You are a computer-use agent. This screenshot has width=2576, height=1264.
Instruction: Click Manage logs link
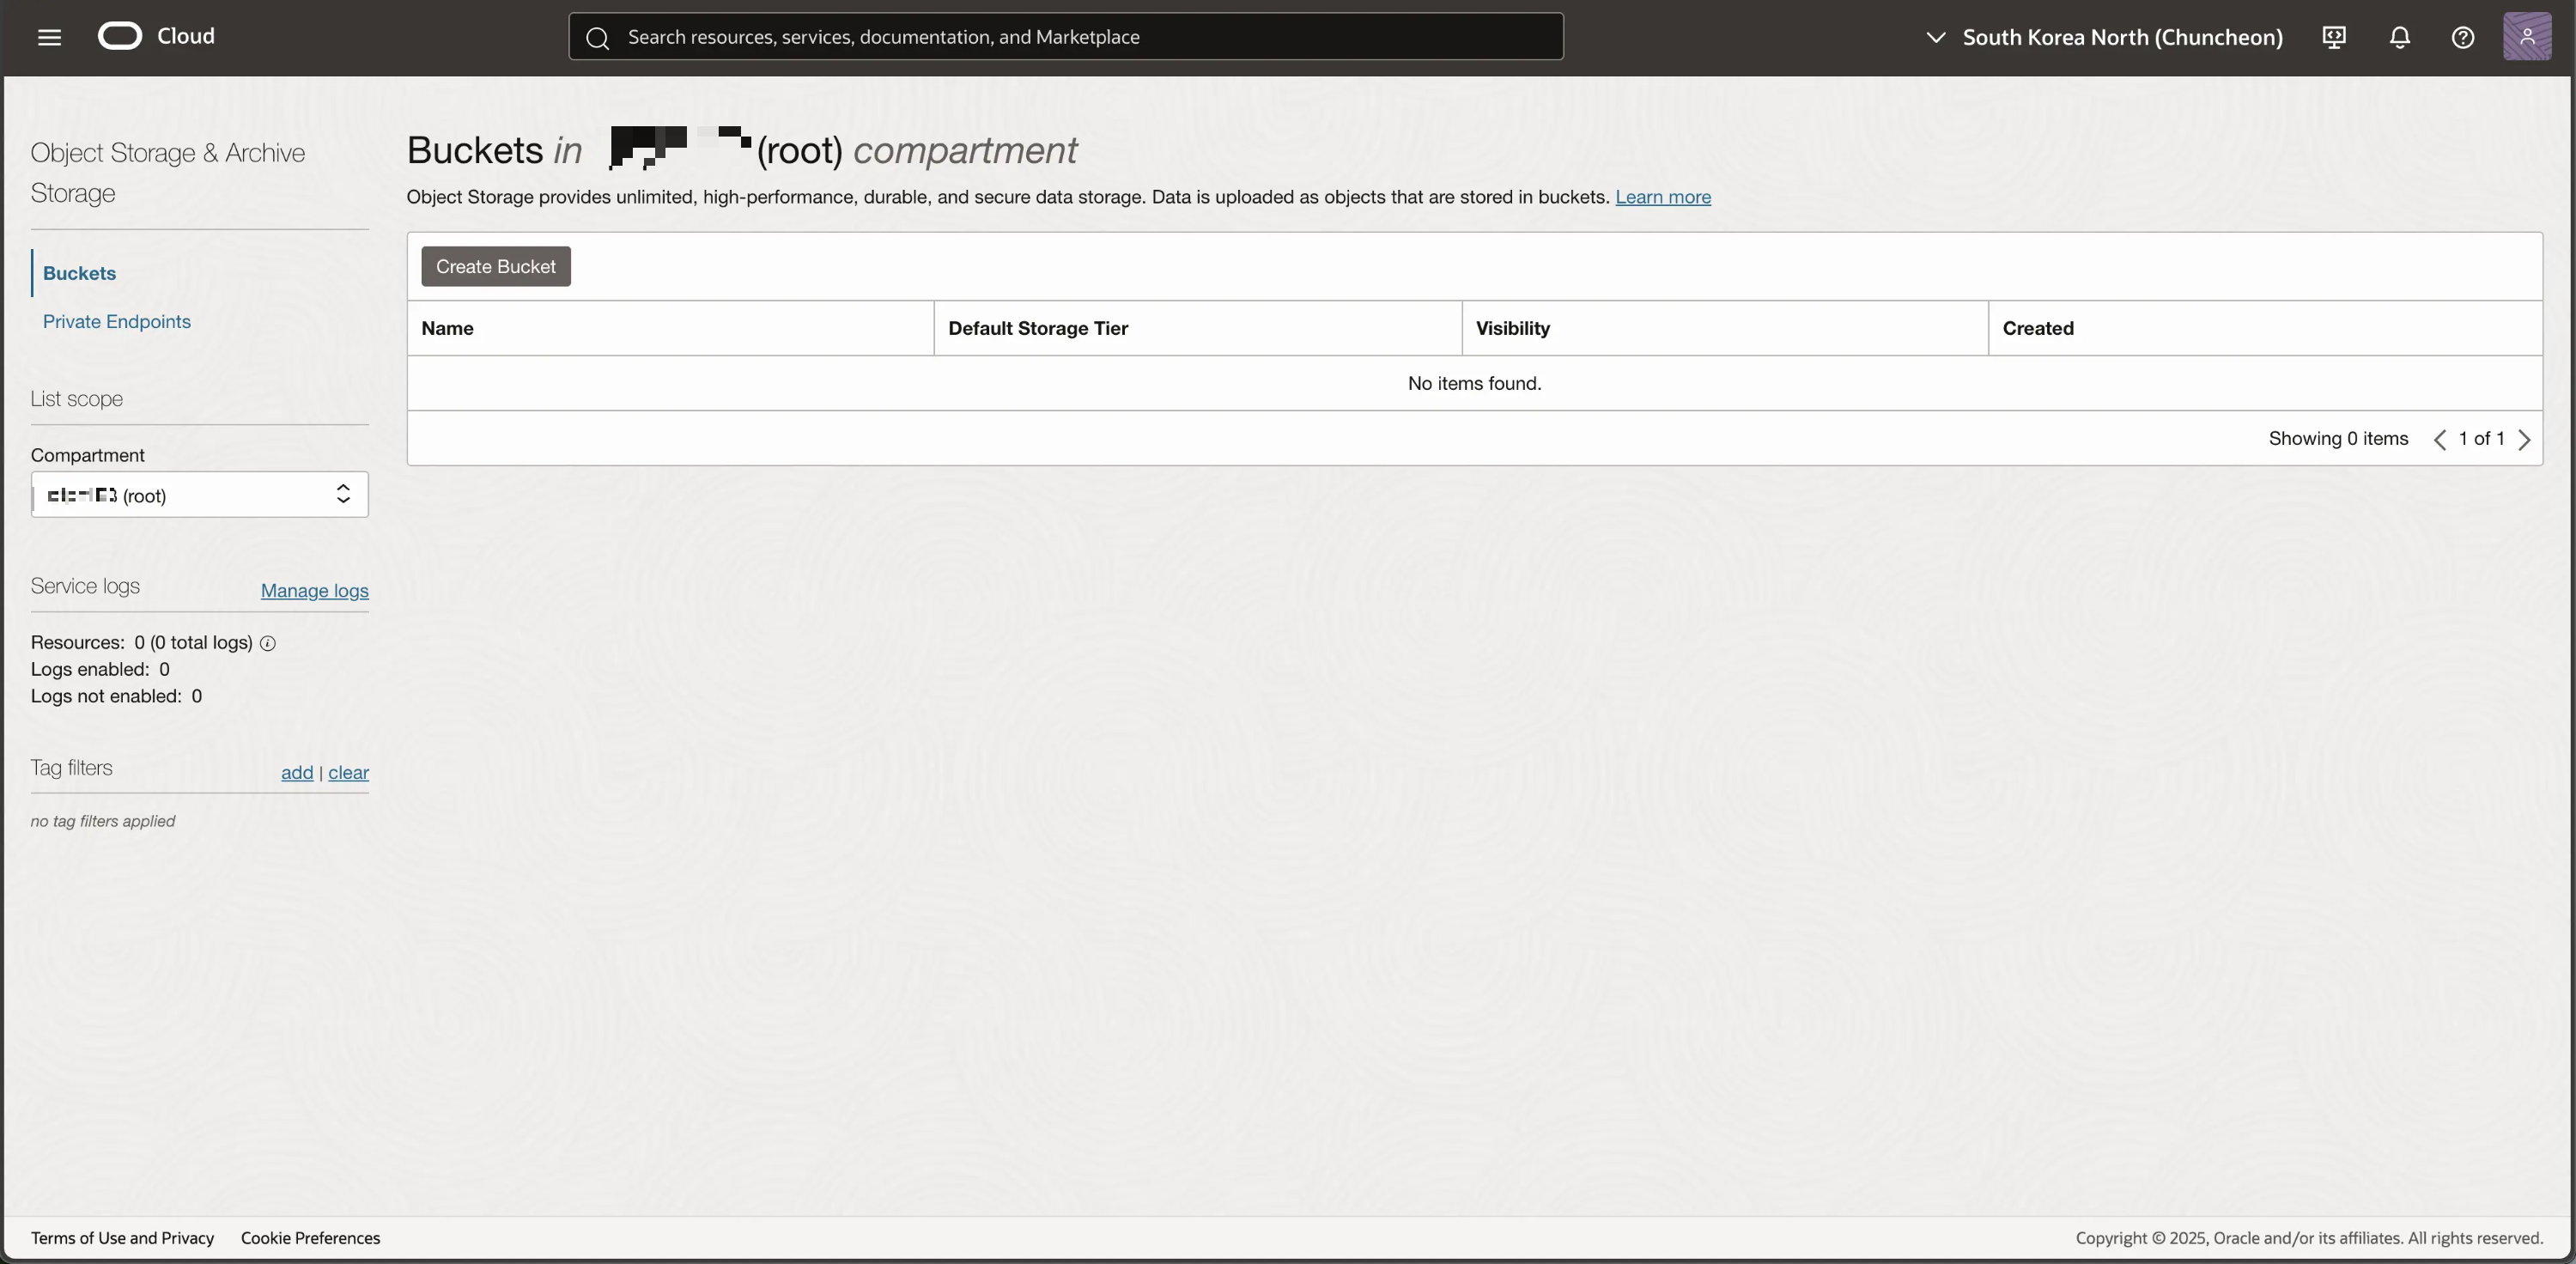click(314, 590)
